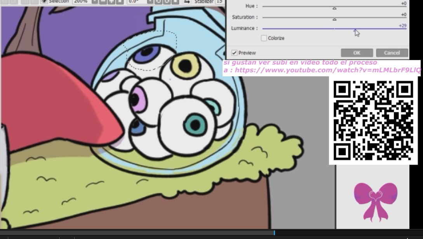Click the Luminance slider track
This screenshot has width=423, height=239.
coord(334,28)
